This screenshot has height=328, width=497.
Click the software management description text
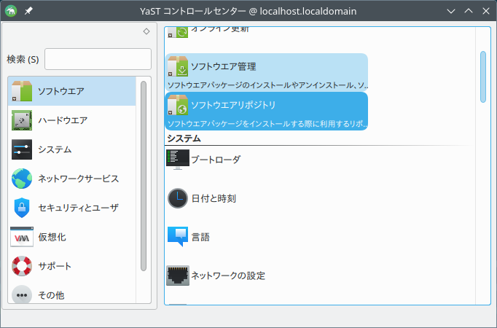(267, 85)
